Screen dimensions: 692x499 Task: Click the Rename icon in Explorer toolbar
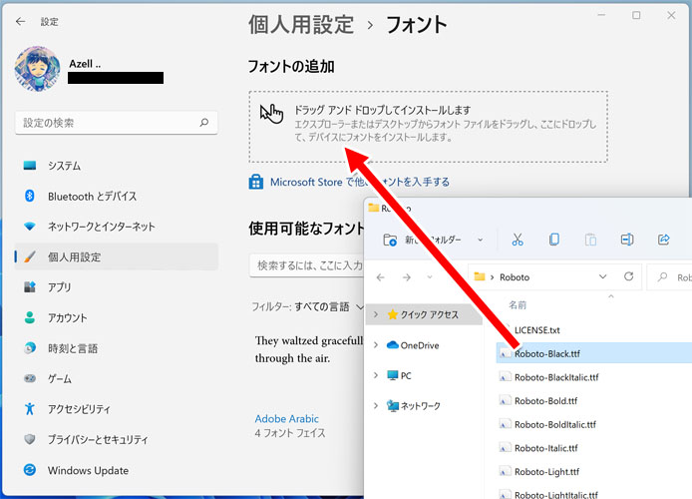point(627,240)
